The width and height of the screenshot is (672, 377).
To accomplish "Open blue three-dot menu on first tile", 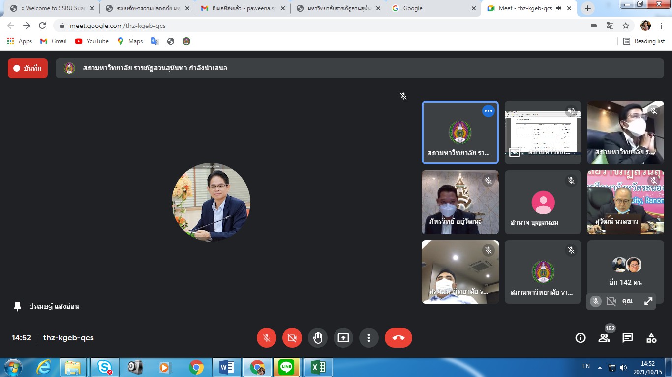I will [488, 111].
